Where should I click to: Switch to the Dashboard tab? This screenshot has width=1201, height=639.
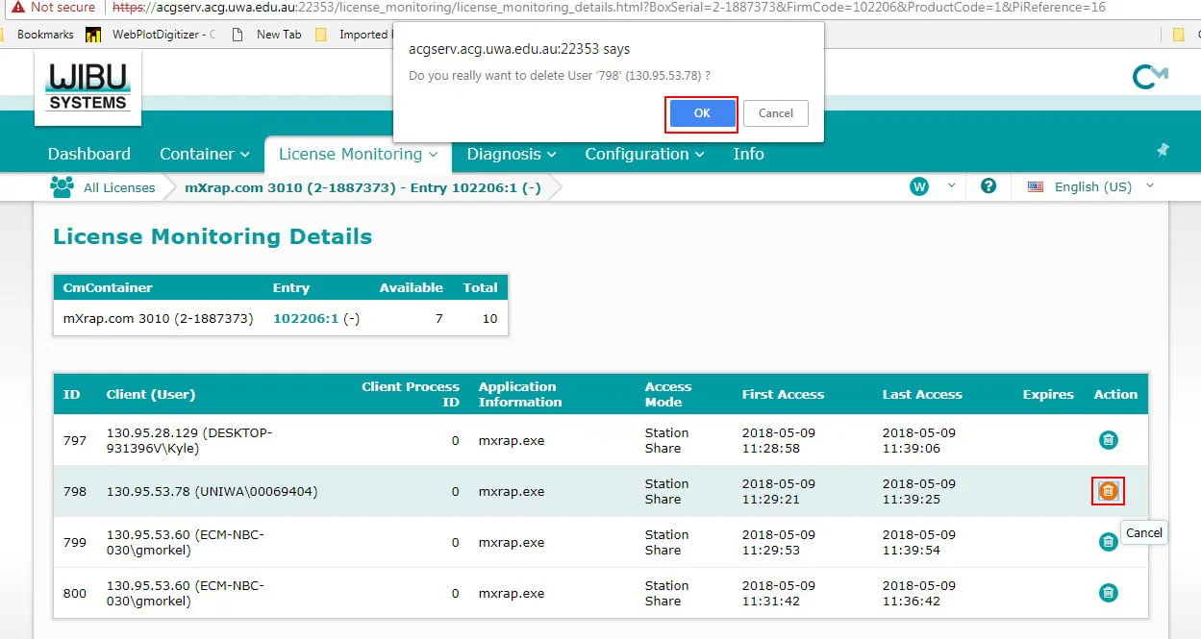pos(89,154)
